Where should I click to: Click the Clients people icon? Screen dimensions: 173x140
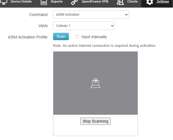120,3
